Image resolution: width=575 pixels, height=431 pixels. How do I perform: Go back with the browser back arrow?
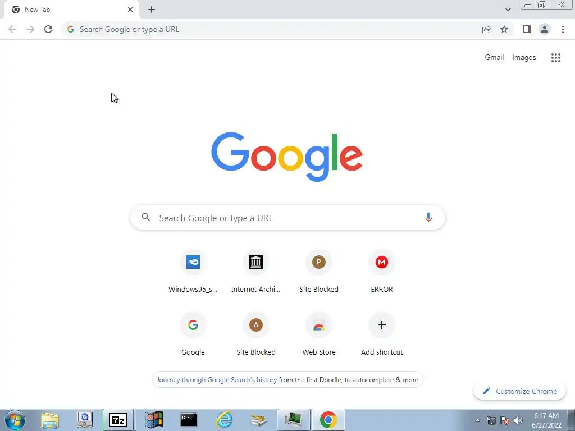click(x=12, y=29)
